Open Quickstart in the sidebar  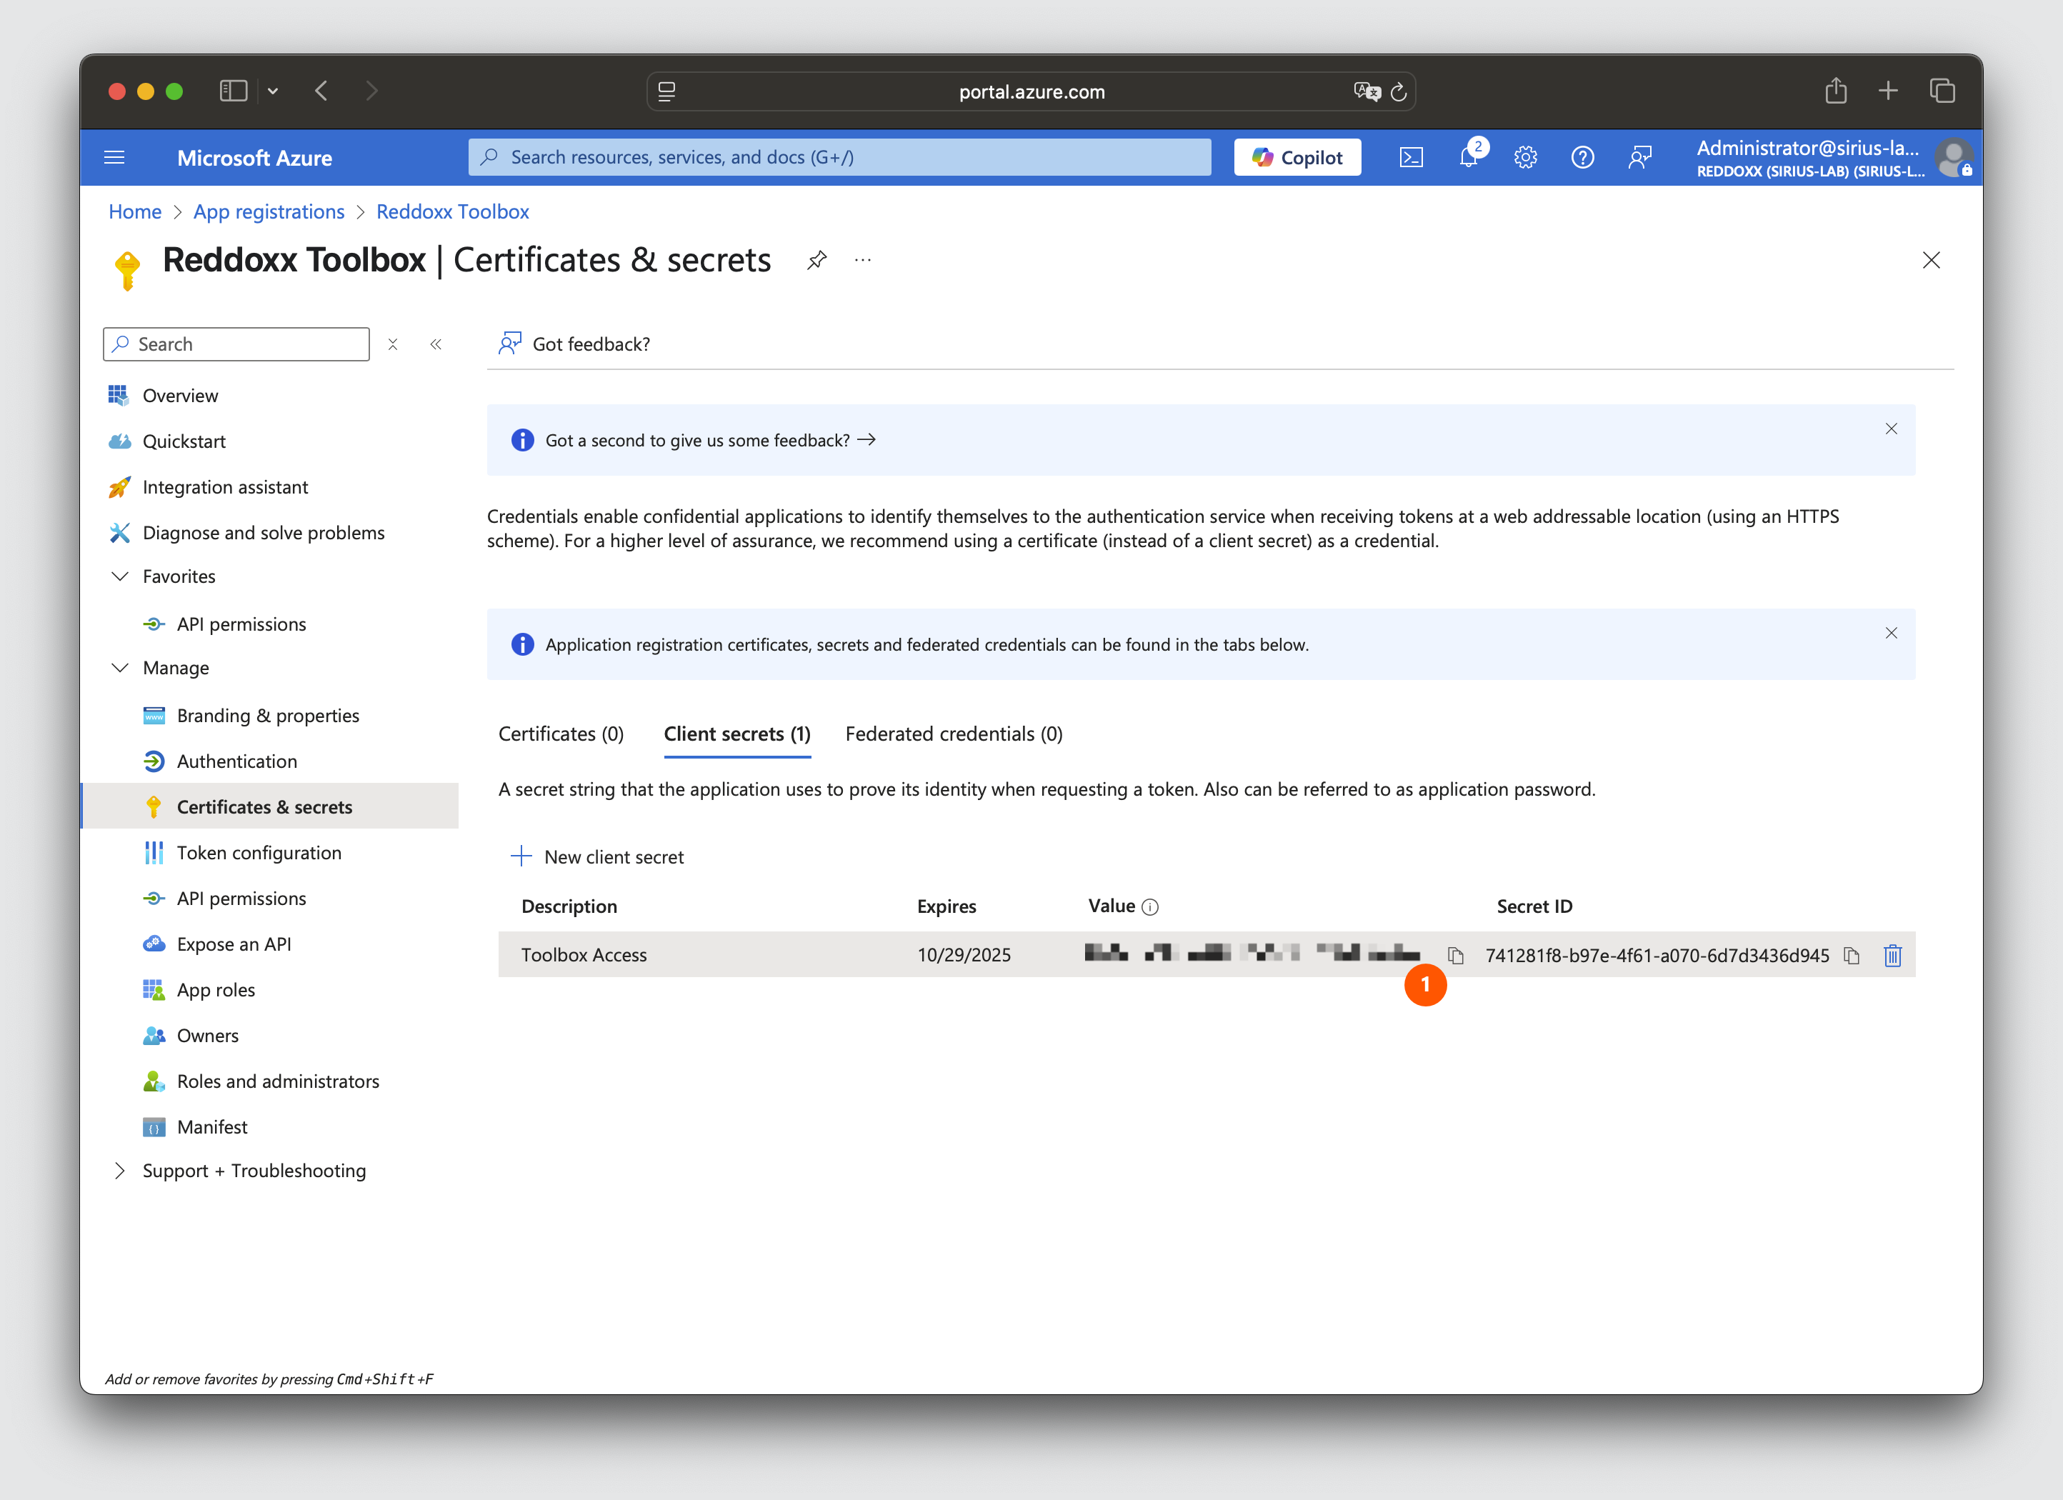click(184, 441)
